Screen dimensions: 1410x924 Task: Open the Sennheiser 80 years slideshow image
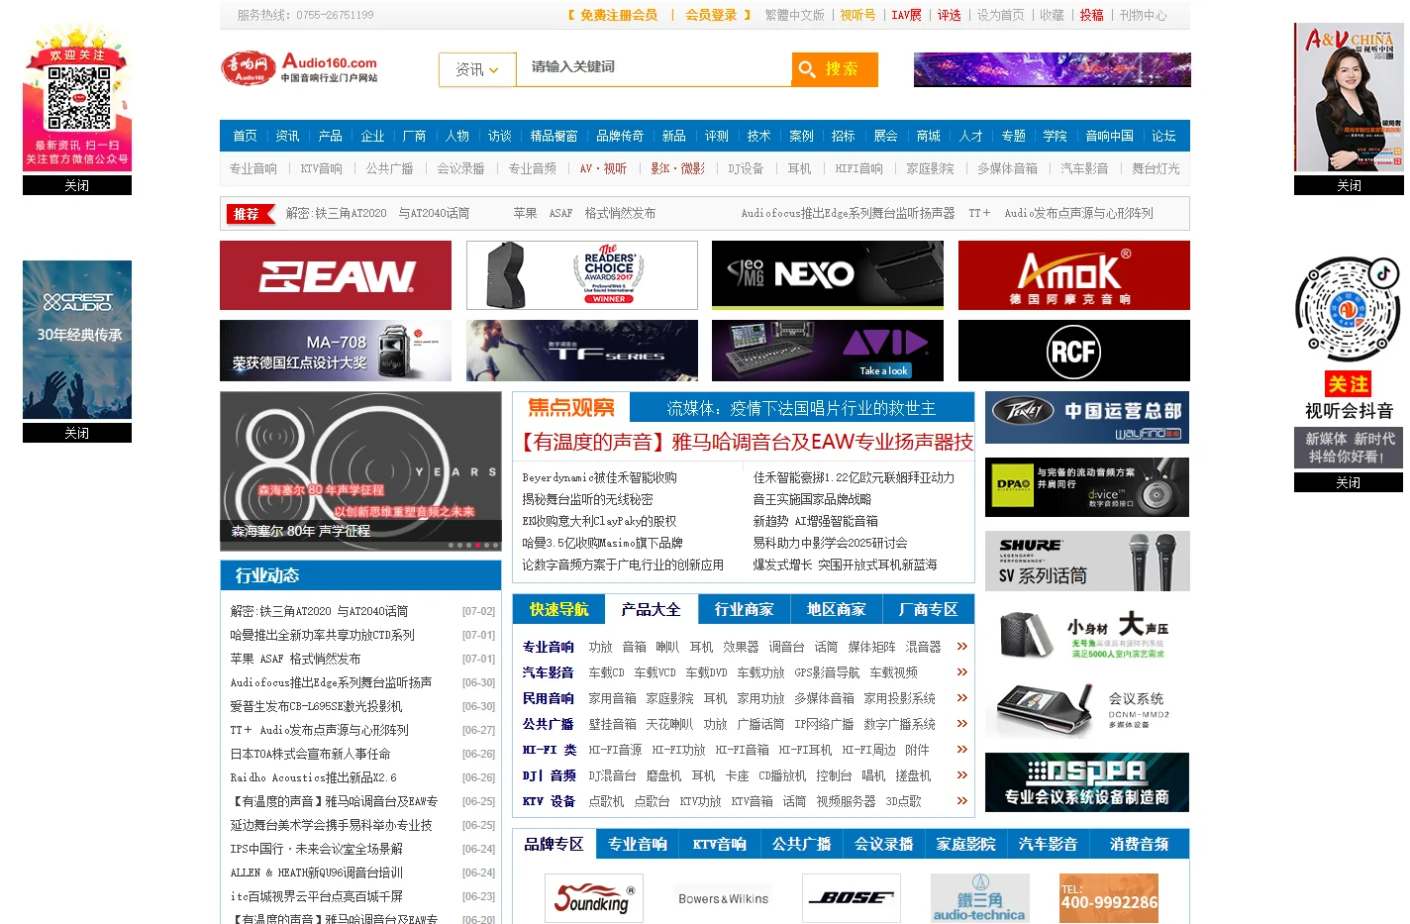point(360,470)
